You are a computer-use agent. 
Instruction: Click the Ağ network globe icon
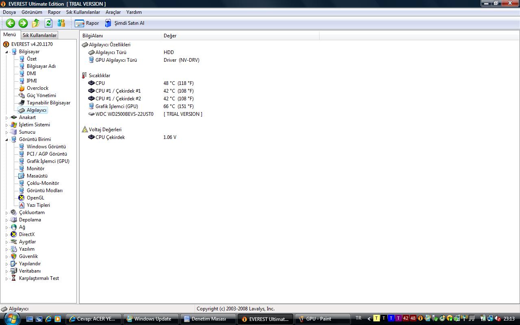tap(14, 227)
